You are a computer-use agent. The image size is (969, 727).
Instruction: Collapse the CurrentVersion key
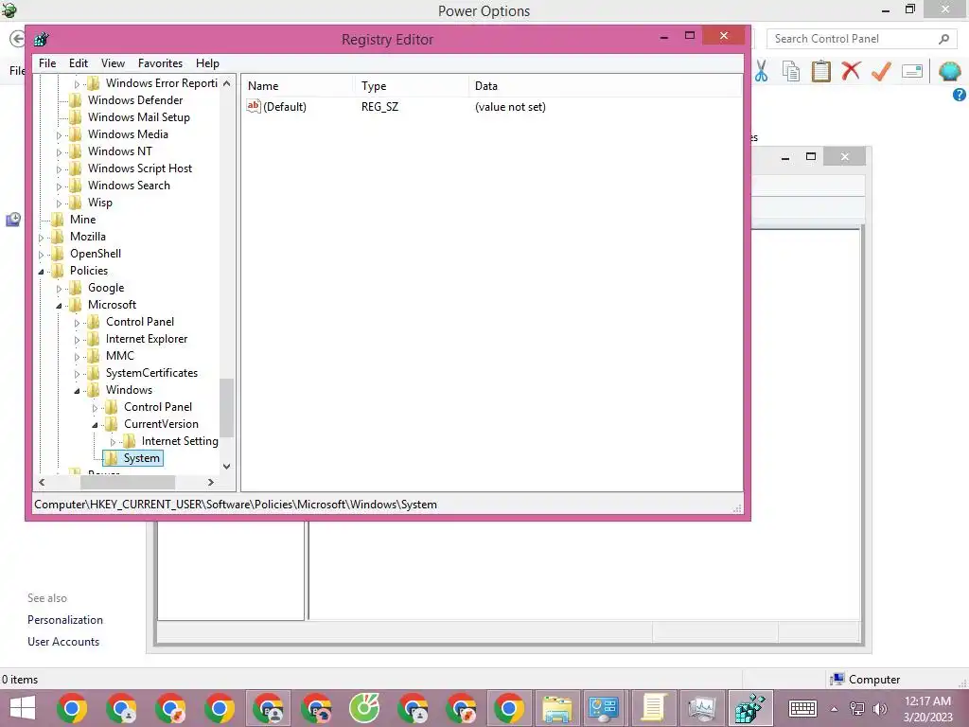tap(95, 425)
